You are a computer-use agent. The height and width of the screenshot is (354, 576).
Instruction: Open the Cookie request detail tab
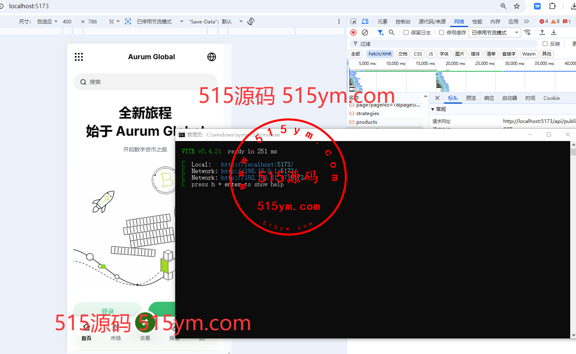point(552,98)
